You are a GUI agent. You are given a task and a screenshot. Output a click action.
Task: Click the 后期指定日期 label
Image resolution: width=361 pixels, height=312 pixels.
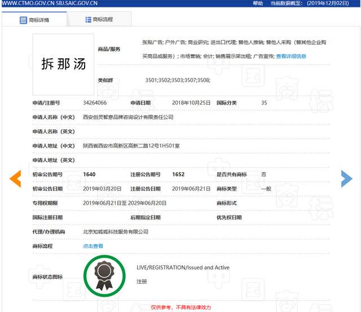[146, 218]
